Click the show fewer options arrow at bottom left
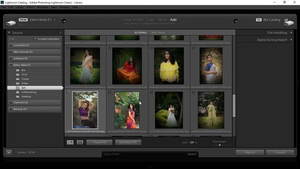 [9, 152]
